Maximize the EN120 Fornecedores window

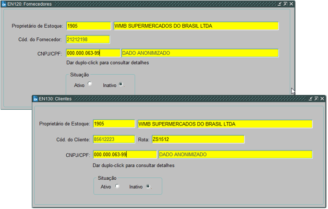[285, 4]
